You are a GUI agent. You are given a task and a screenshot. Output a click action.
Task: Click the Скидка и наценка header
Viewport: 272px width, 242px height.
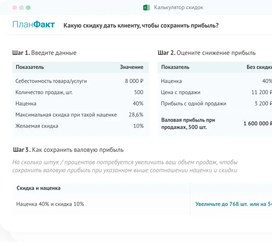(38, 188)
